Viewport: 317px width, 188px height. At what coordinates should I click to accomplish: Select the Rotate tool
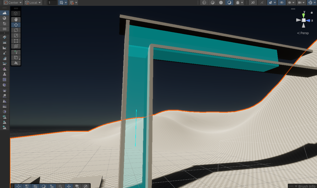tap(16, 30)
